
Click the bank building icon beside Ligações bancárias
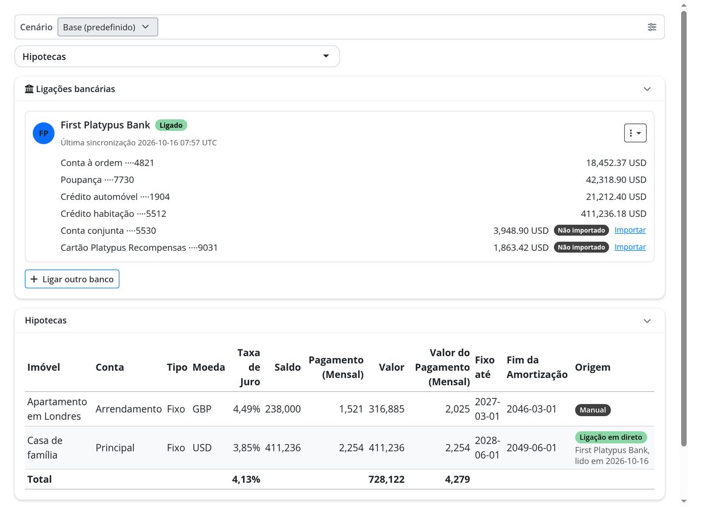click(29, 89)
